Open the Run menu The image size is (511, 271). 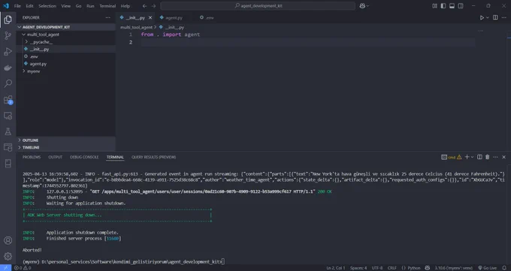90,6
